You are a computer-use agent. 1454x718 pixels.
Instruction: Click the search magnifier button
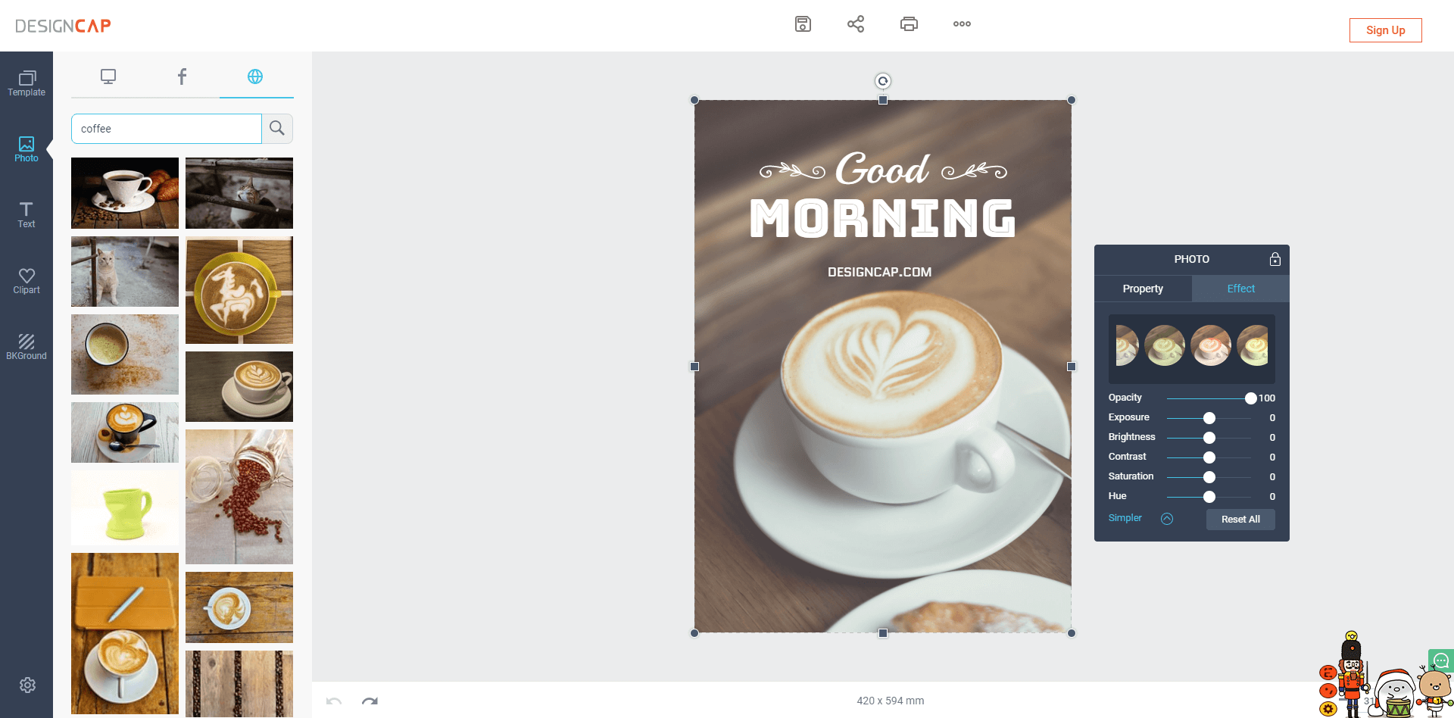(277, 129)
